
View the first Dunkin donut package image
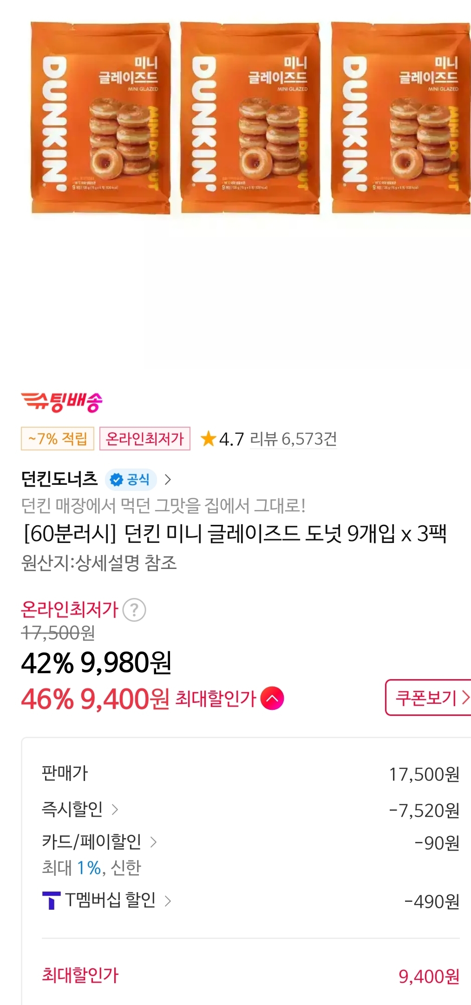(x=101, y=118)
